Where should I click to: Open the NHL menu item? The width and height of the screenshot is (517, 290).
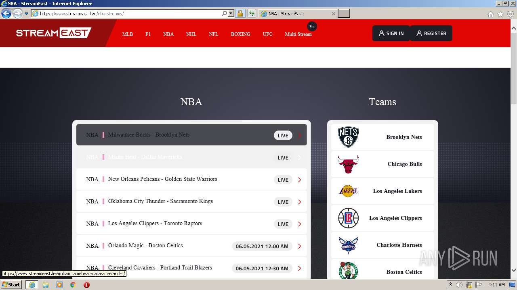tap(191, 34)
